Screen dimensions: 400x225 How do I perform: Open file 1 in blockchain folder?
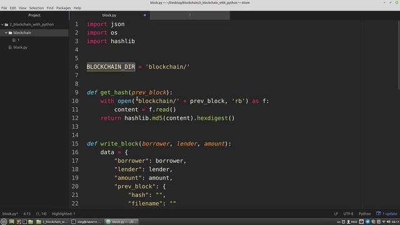tap(18, 40)
